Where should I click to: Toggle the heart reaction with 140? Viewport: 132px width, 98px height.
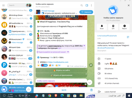coord(44,65)
